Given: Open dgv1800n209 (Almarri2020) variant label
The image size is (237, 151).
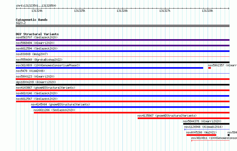Looking at the screenshot, I should (x=36, y=82).
